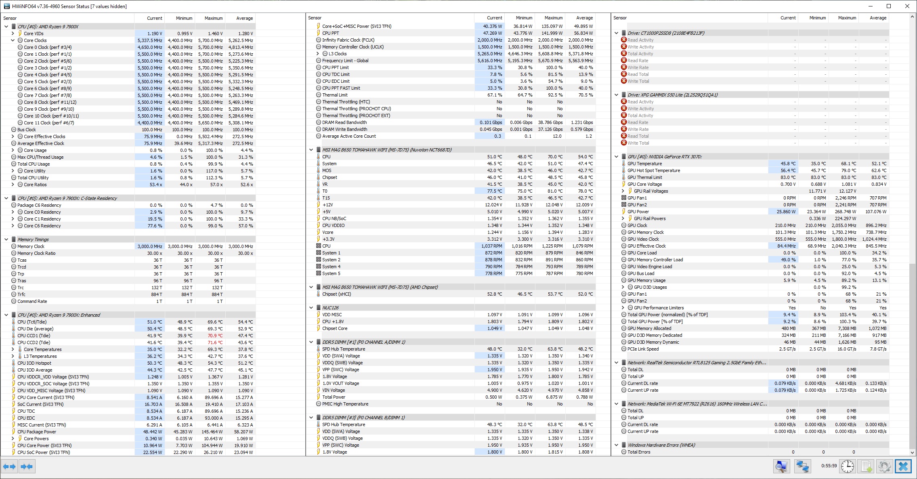Viewport: 917px width, 479px height.
Task: Start logging with the sheet-plus icon
Action: [x=866, y=466]
